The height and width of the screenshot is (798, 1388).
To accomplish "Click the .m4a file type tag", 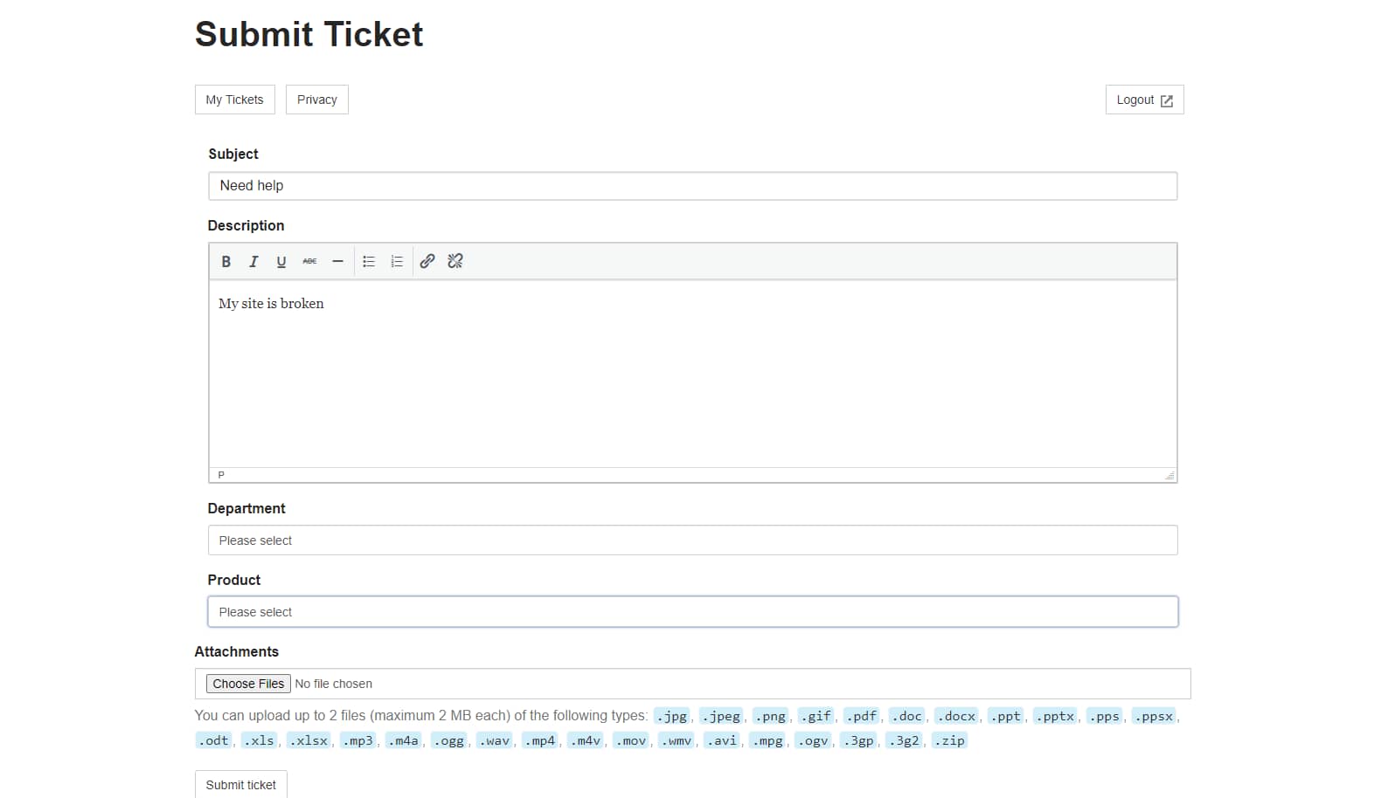I will (x=404, y=740).
